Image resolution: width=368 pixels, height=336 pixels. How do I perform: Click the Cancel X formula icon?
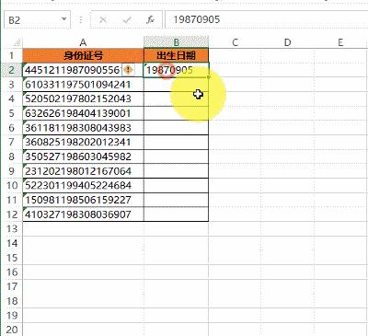point(103,20)
